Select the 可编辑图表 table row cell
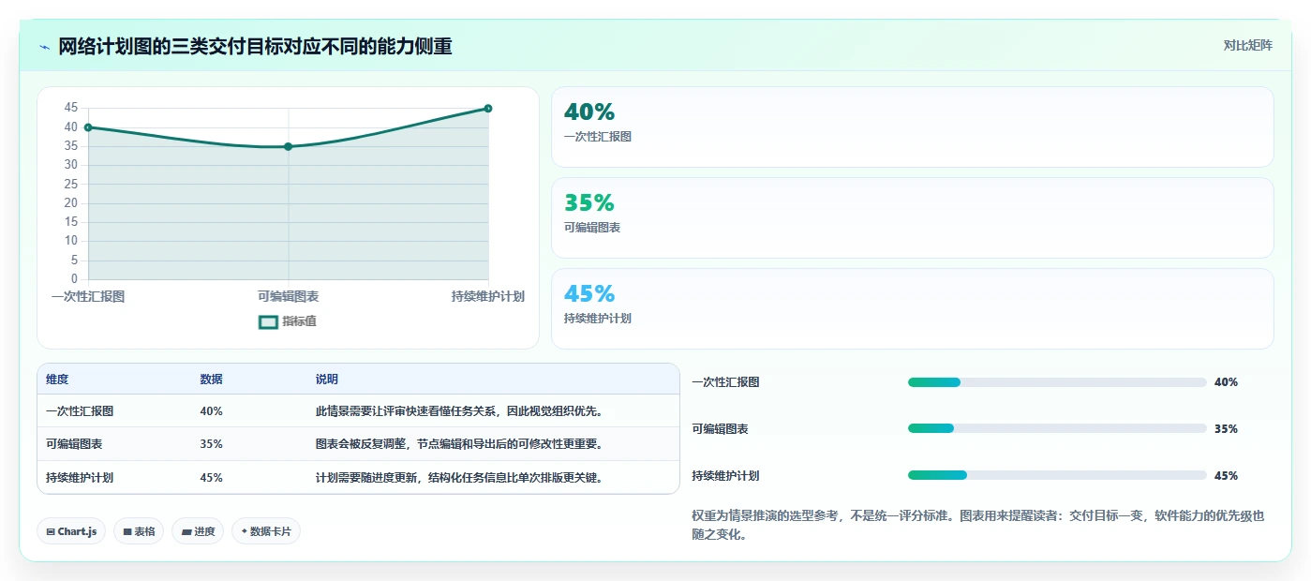The width and height of the screenshot is (1311, 581). [74, 444]
